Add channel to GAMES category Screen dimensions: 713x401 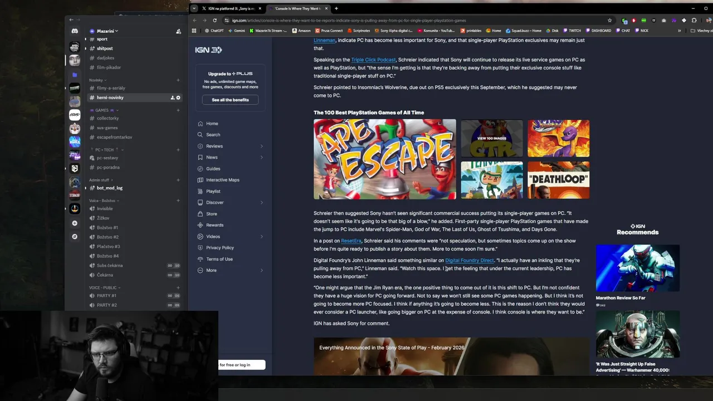click(178, 110)
